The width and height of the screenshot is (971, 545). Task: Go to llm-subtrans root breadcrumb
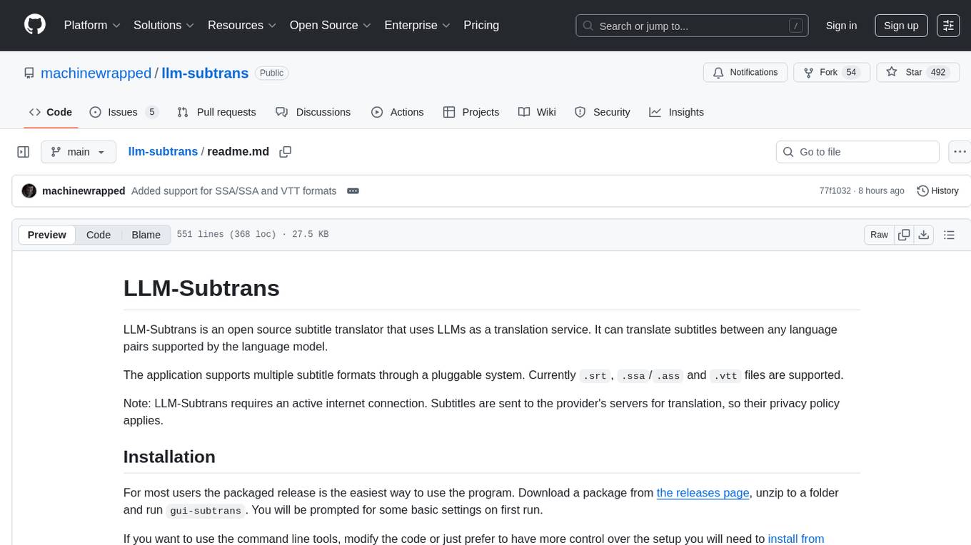[163, 151]
